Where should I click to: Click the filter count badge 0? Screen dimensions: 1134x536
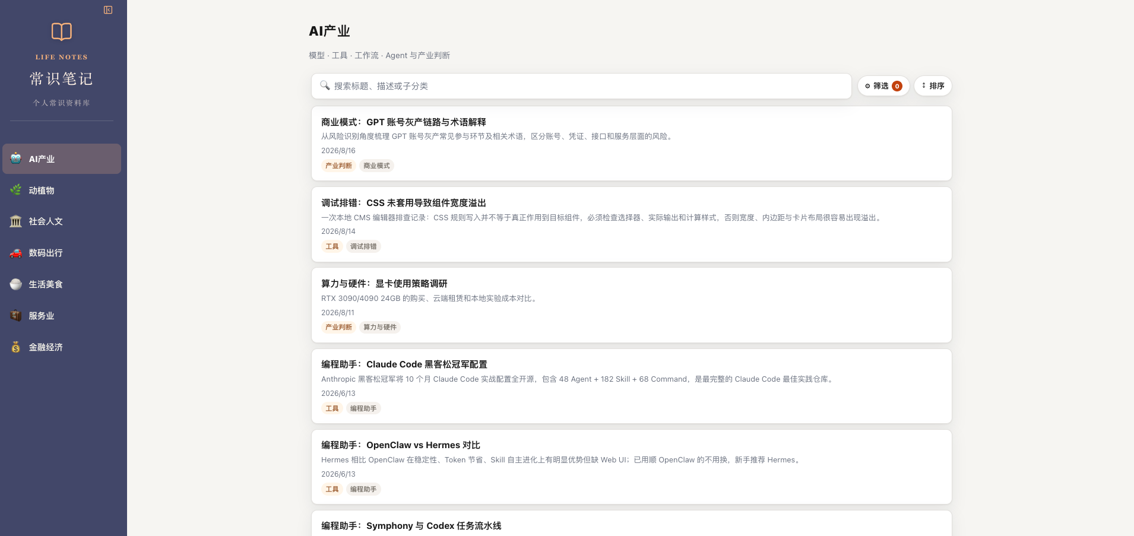tap(897, 86)
